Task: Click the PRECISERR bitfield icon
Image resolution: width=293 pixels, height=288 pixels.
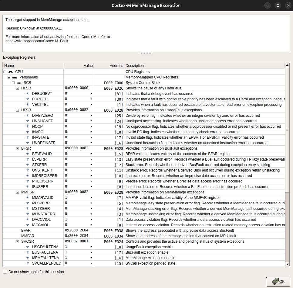Action: [28, 181]
